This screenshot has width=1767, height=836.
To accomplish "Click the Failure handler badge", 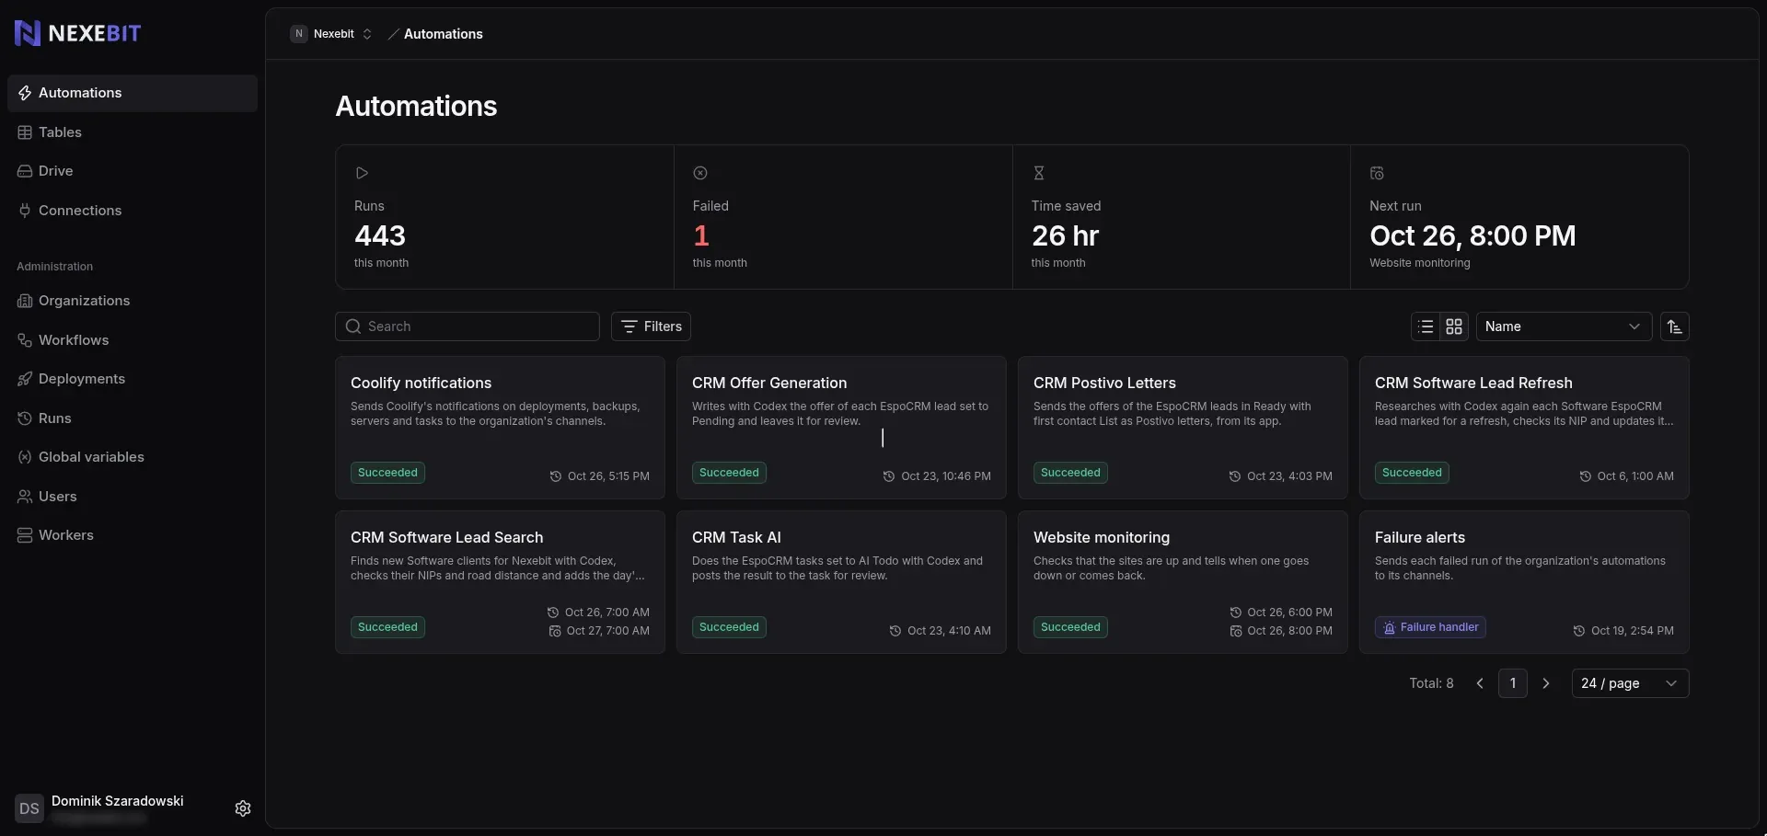I will pyautogui.click(x=1430, y=627).
